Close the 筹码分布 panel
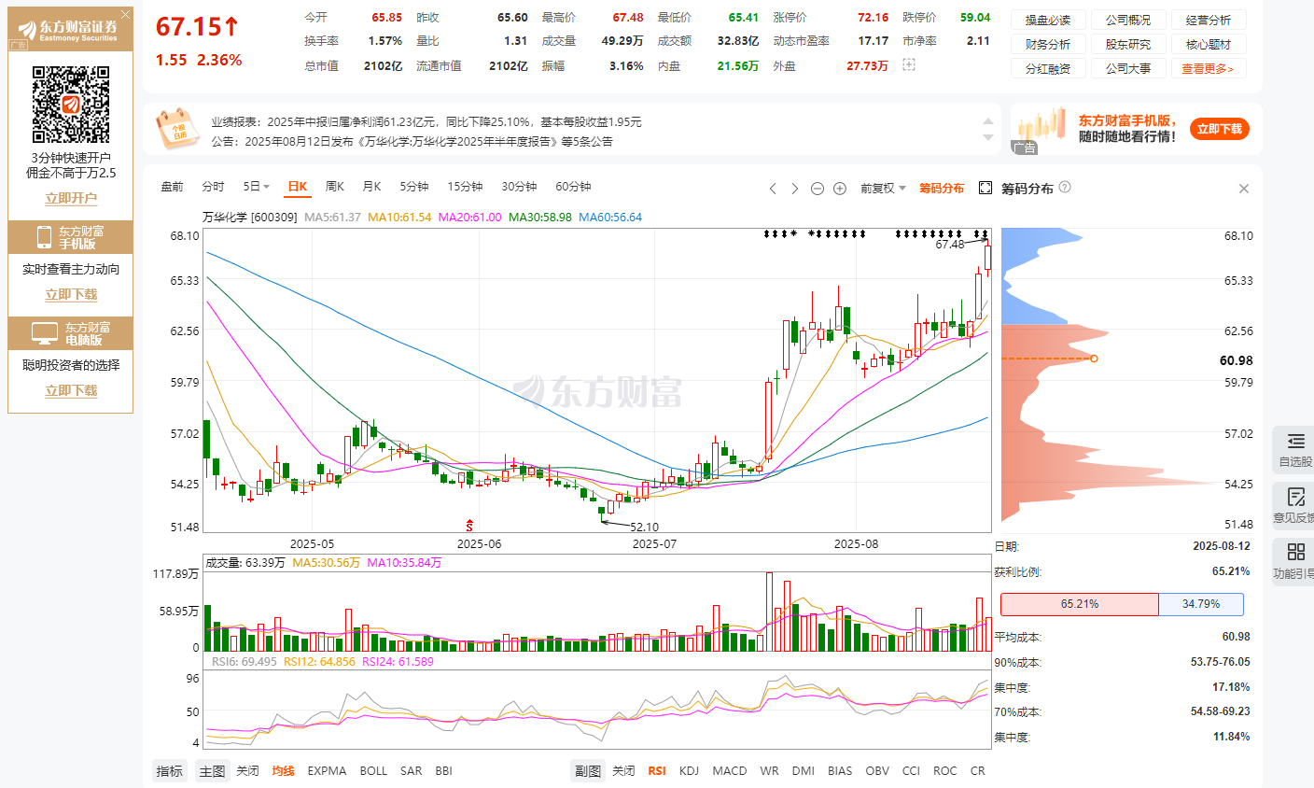Screen dimensions: 1314x788 pos(1243,189)
